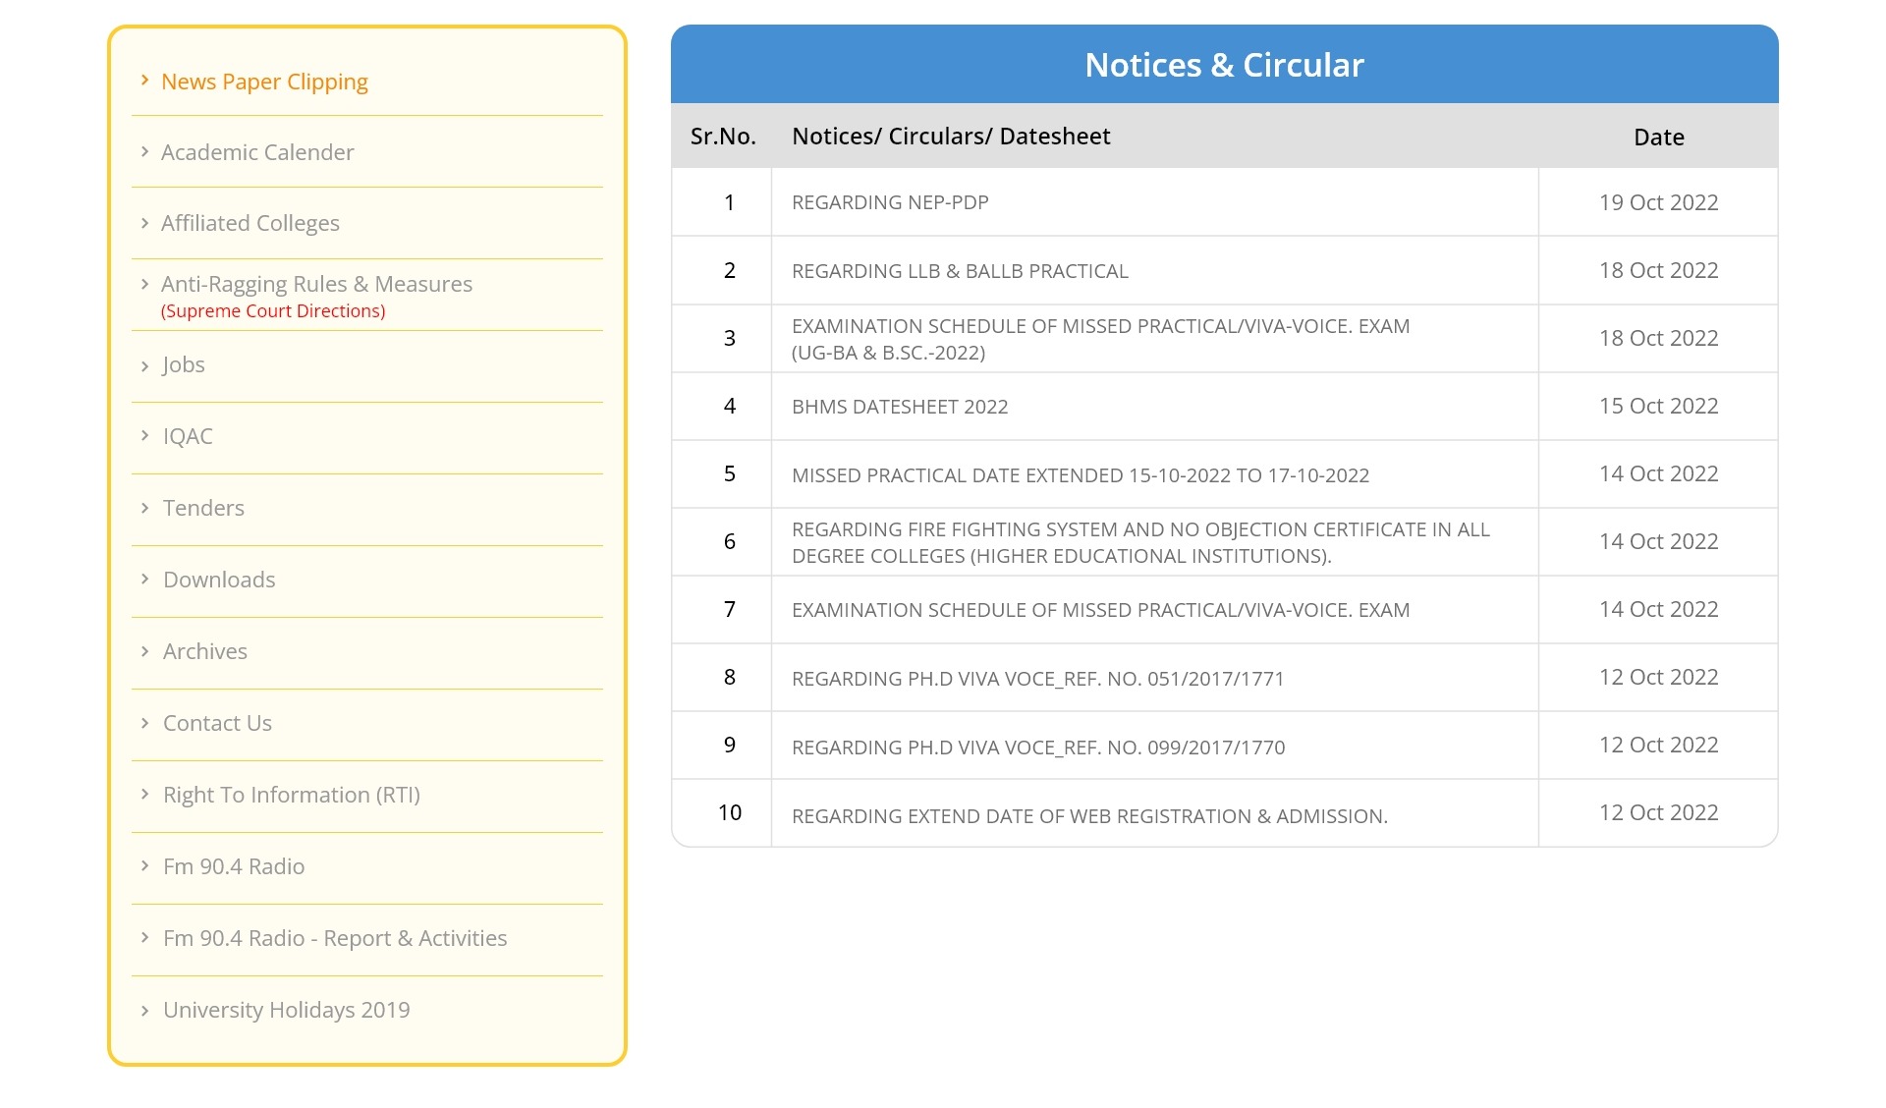
Task: Open the Affiliated Colleges menu item
Action: coord(250,223)
